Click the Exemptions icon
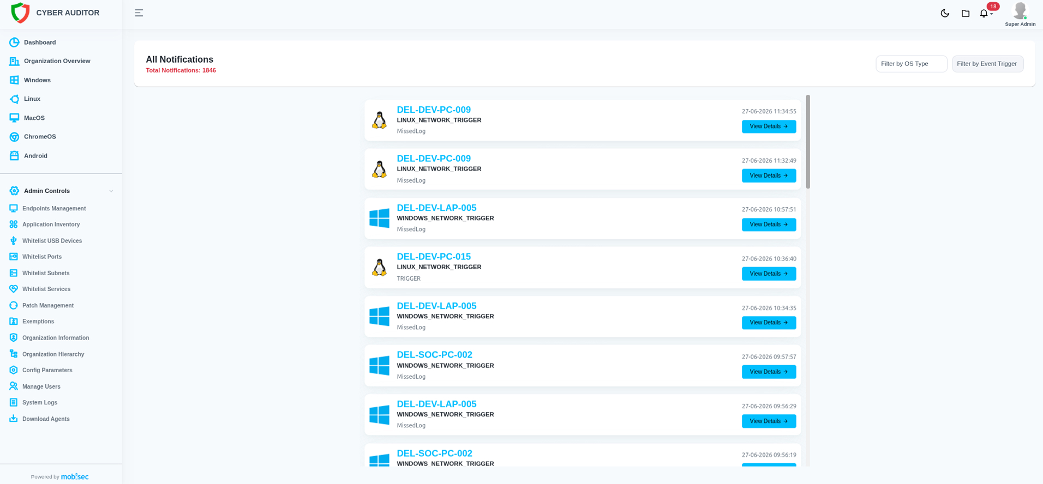Screen dimensions: 1043x484 point(14,322)
